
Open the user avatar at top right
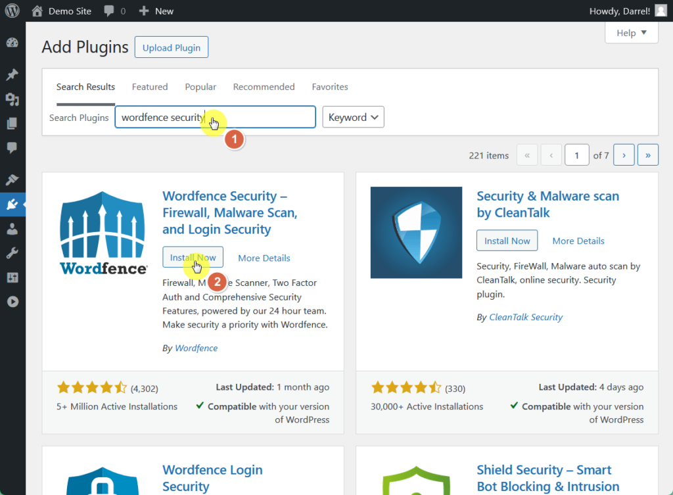(x=661, y=11)
